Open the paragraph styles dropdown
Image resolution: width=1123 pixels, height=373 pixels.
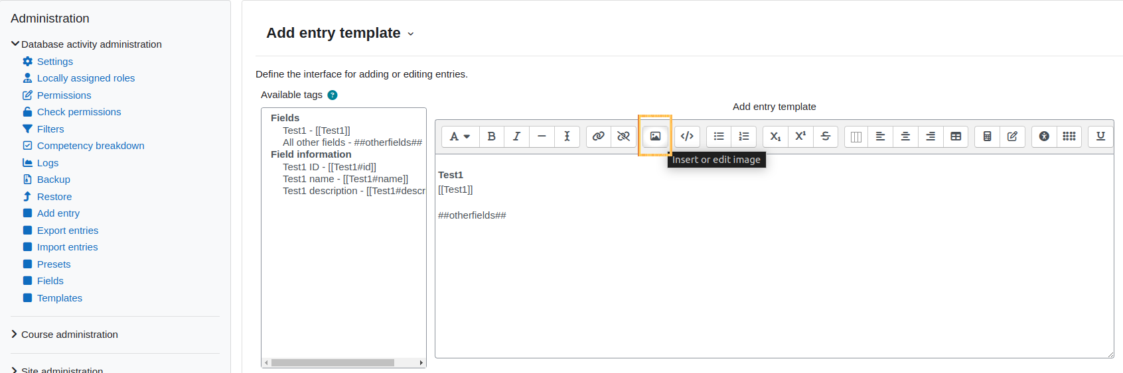pos(460,136)
